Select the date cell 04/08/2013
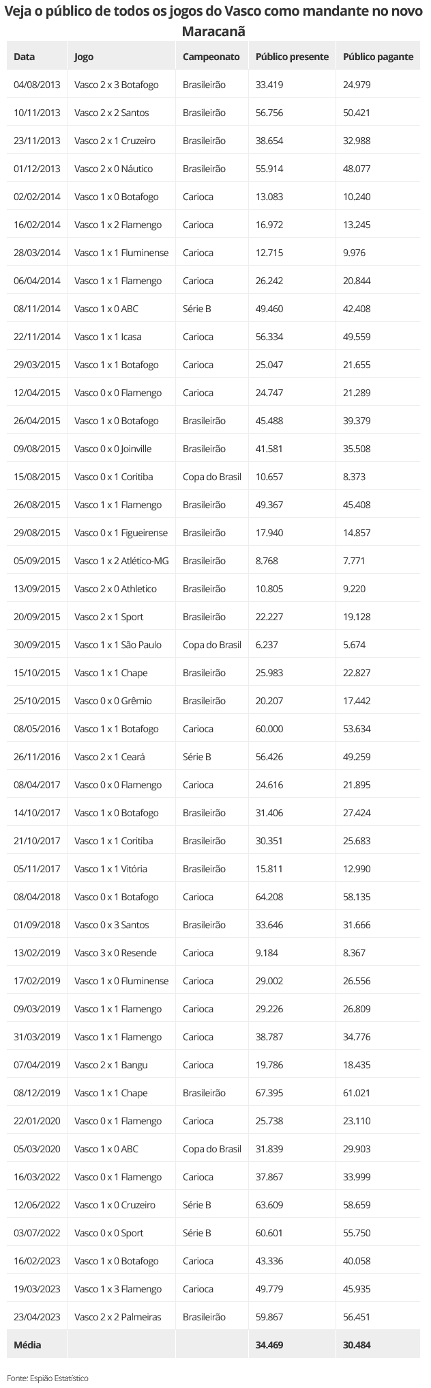 37,85
